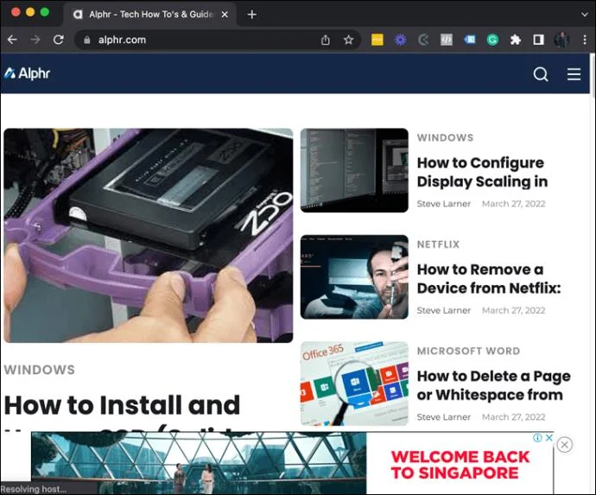
Task: Close the Alphr tab
Action: [x=225, y=15]
